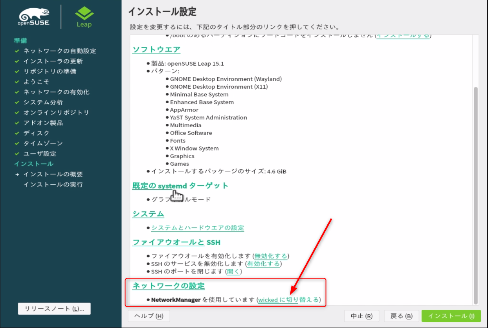Select オンラインリポジトリ step in sidebar

point(56,113)
